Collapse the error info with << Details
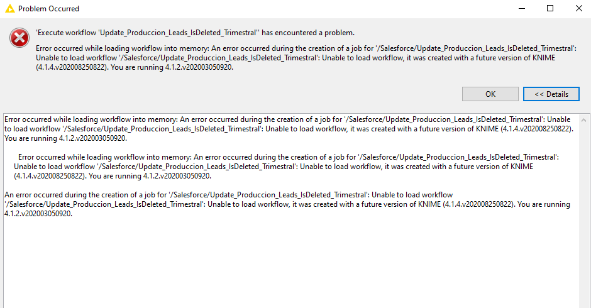The image size is (591, 308). [x=551, y=94]
